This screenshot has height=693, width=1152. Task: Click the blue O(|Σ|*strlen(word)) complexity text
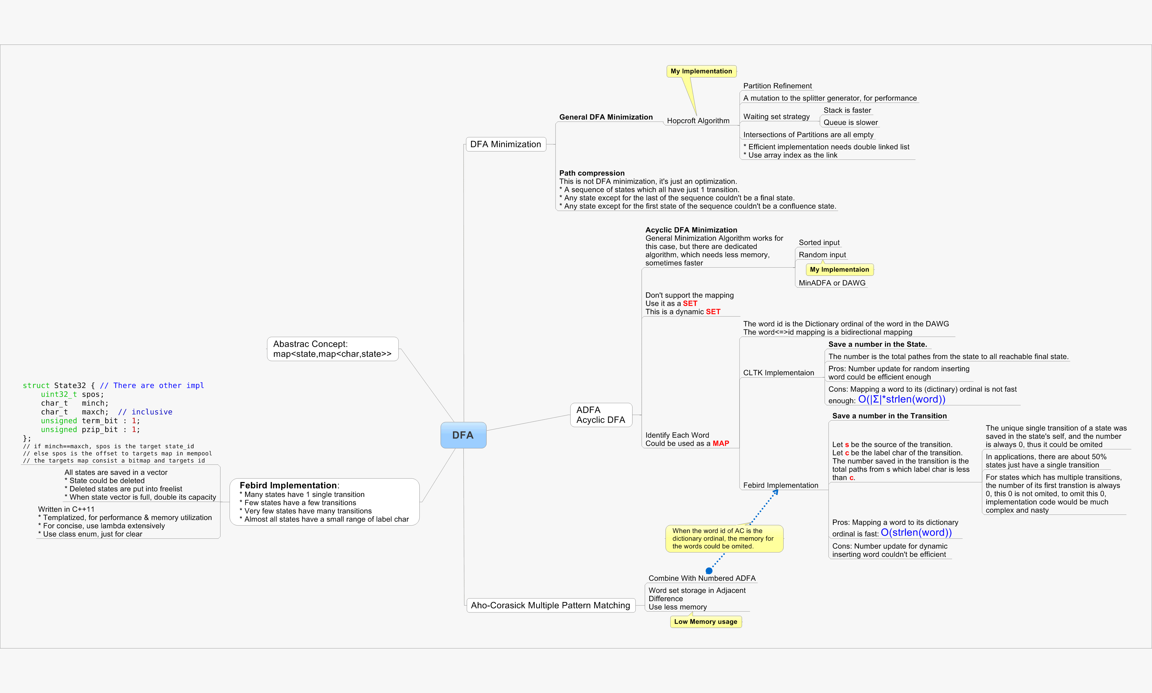coord(901,399)
